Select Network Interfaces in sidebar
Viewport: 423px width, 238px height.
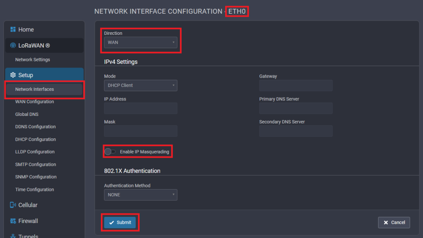34,89
